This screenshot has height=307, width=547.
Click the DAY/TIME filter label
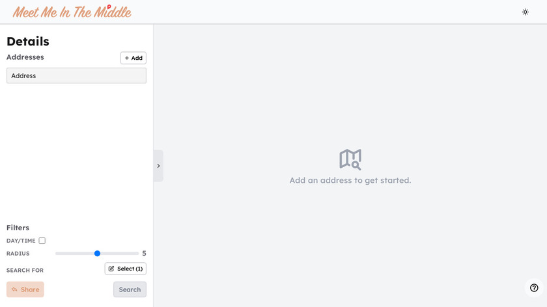click(x=21, y=241)
